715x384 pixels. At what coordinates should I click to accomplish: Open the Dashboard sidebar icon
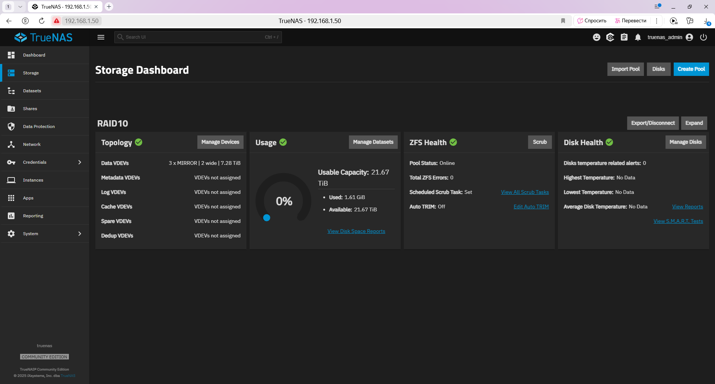11,55
